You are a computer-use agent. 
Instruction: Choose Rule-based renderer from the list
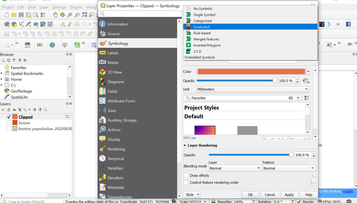[x=250, y=33]
